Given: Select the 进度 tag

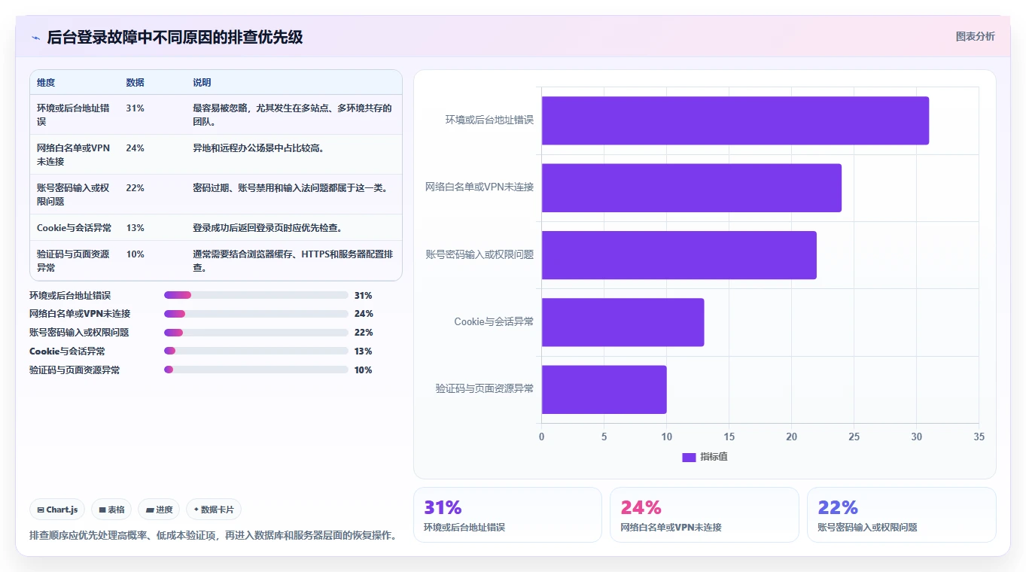Looking at the screenshot, I should pyautogui.click(x=160, y=510).
